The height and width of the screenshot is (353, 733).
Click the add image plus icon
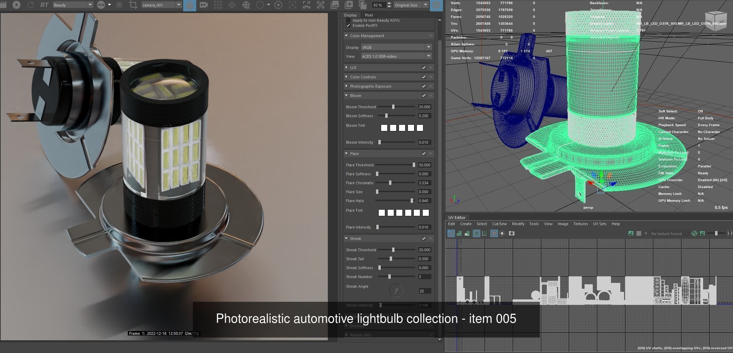coord(349,5)
